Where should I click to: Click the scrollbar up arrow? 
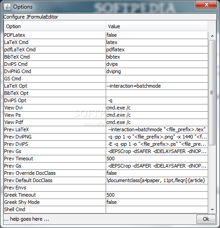(212, 36)
